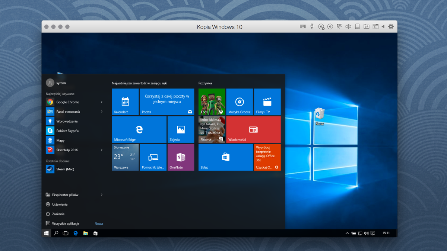Open Panel sterowania from Start menu
The width and height of the screenshot is (447, 251).
[x=68, y=112]
